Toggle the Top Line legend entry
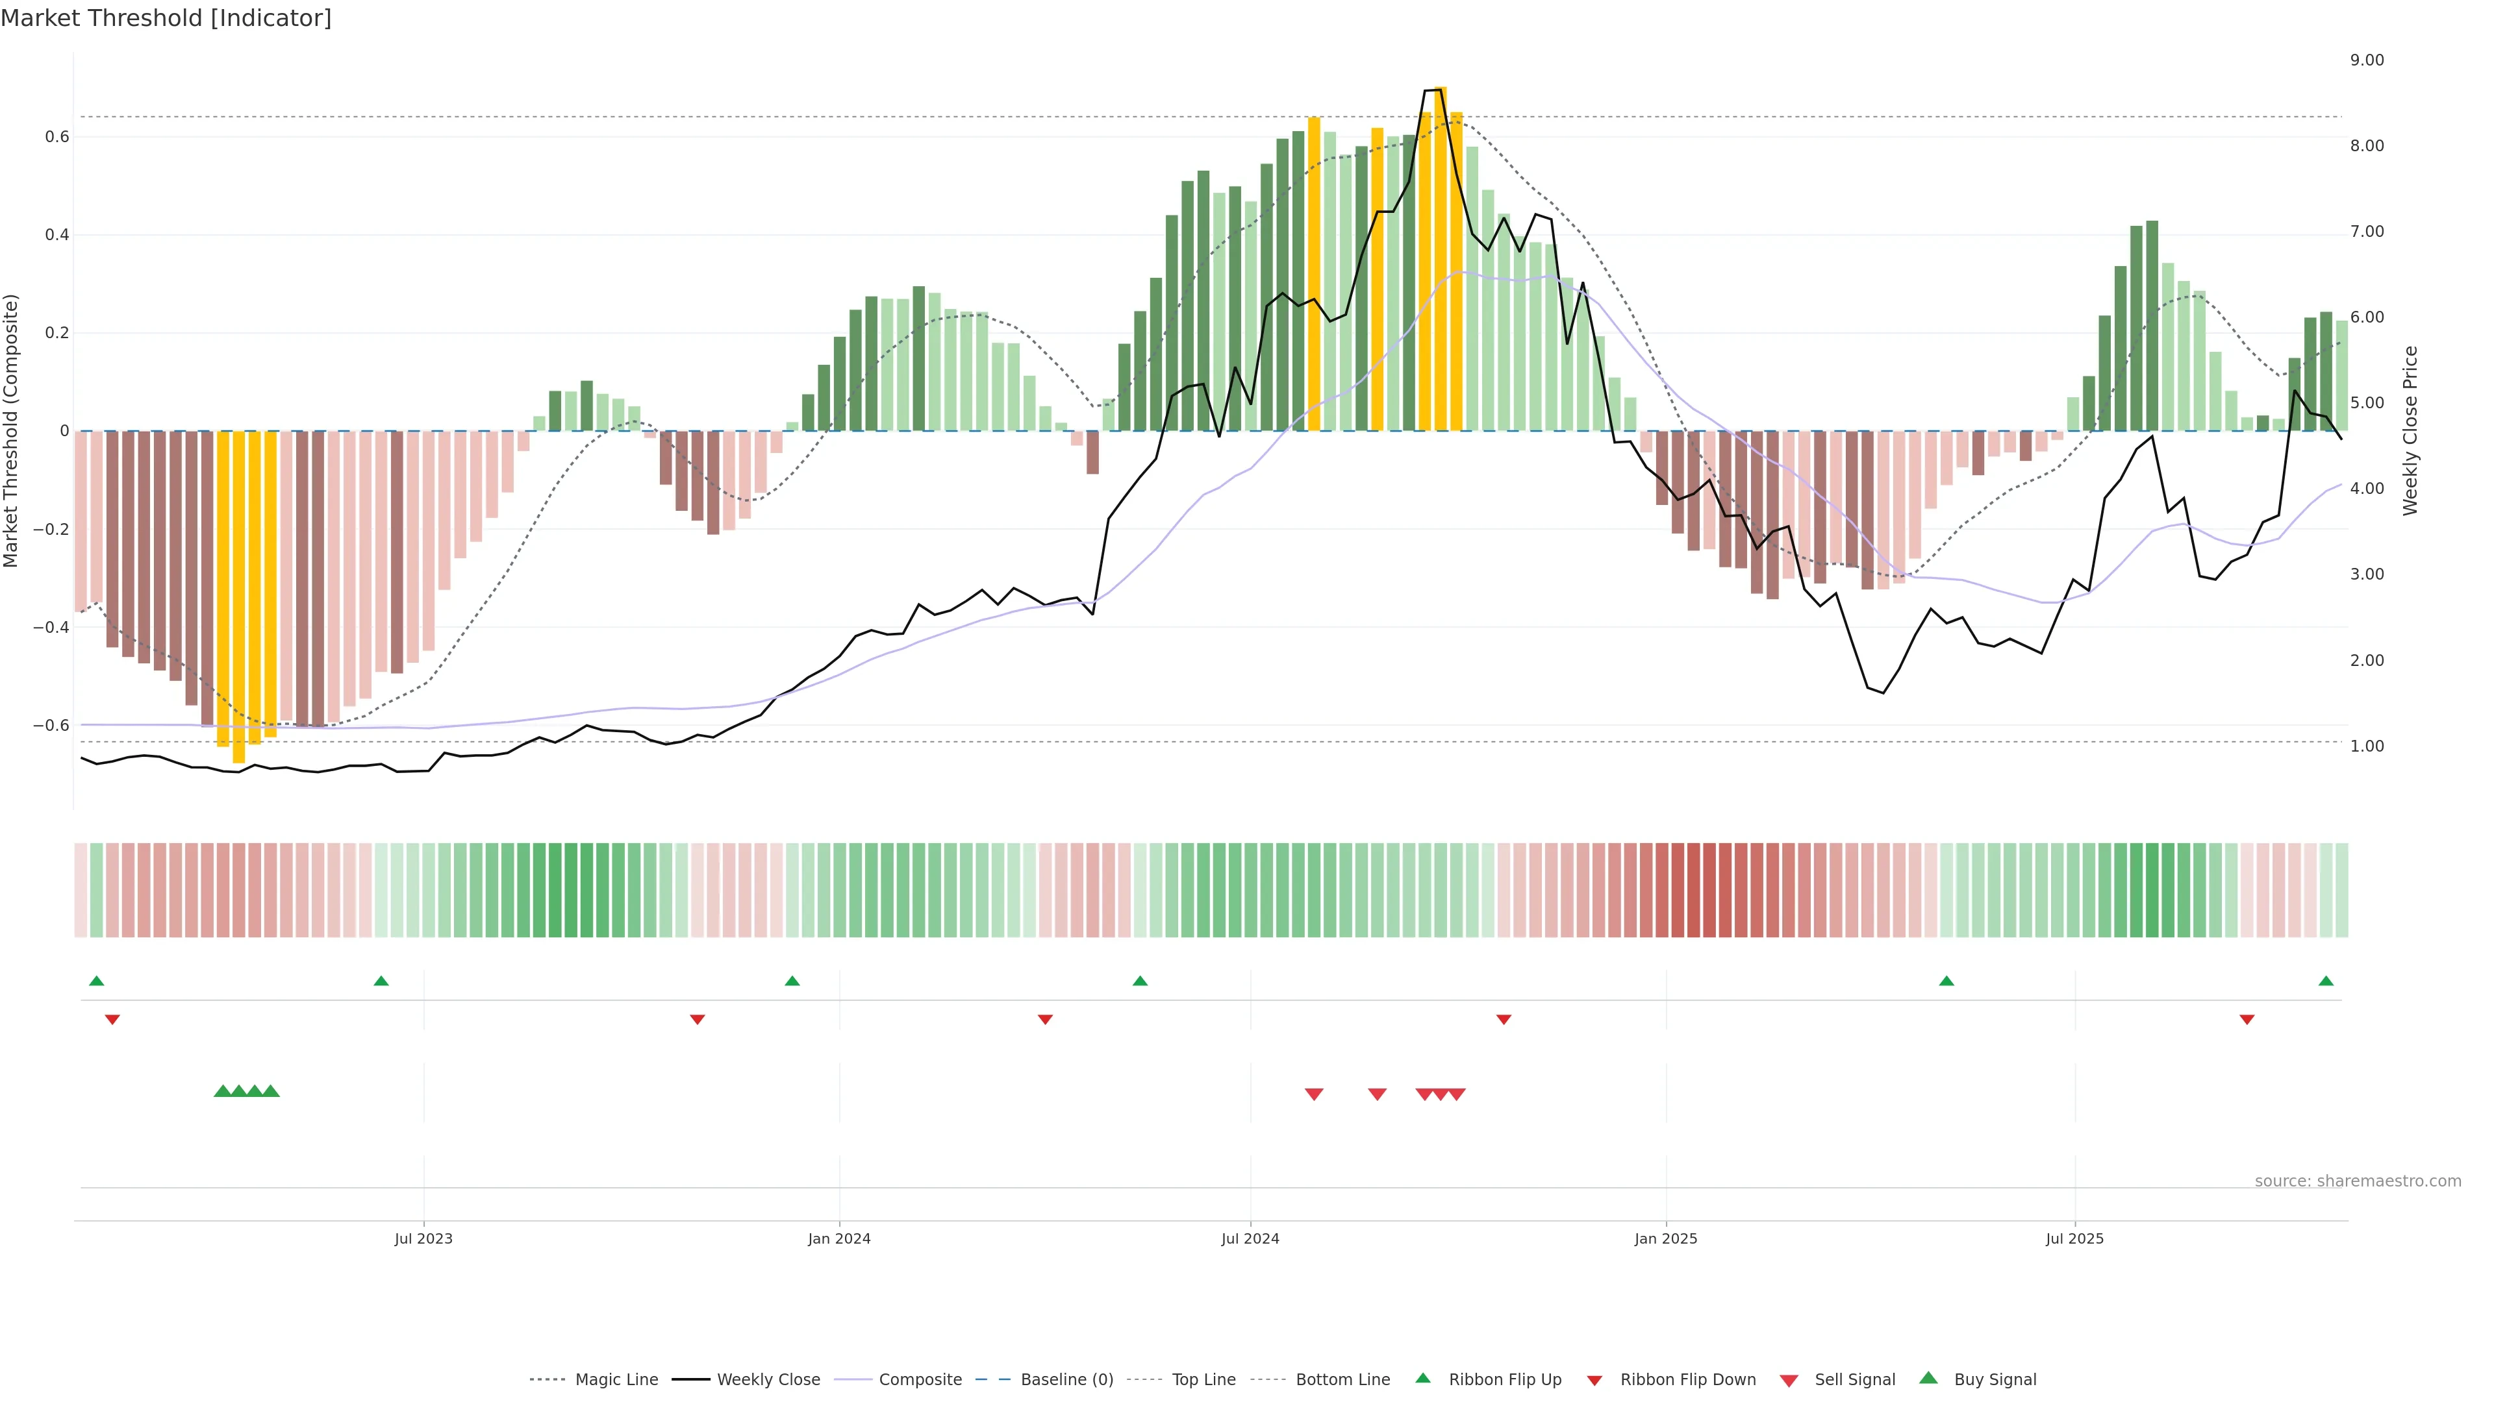 [x=1203, y=1380]
